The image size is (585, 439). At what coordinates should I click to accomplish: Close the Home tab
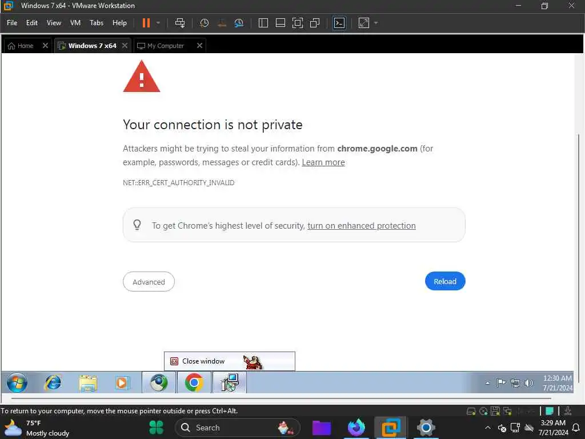click(45, 46)
